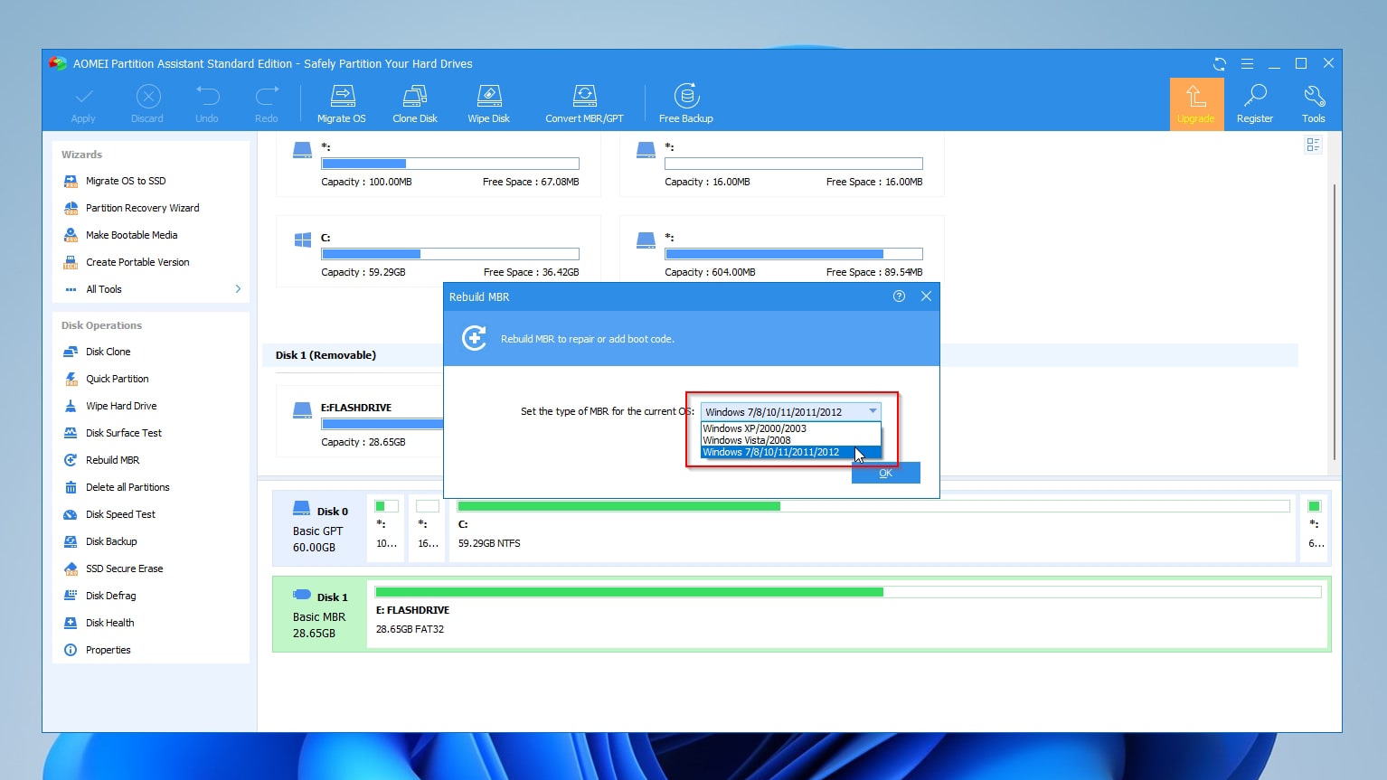This screenshot has height=780, width=1387.
Task: Open Free Backup from toolbar
Action: [686, 104]
